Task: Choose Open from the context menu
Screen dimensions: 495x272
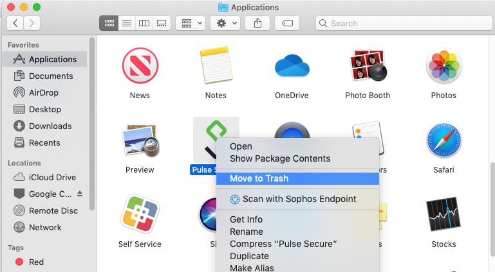Action: click(x=297, y=146)
